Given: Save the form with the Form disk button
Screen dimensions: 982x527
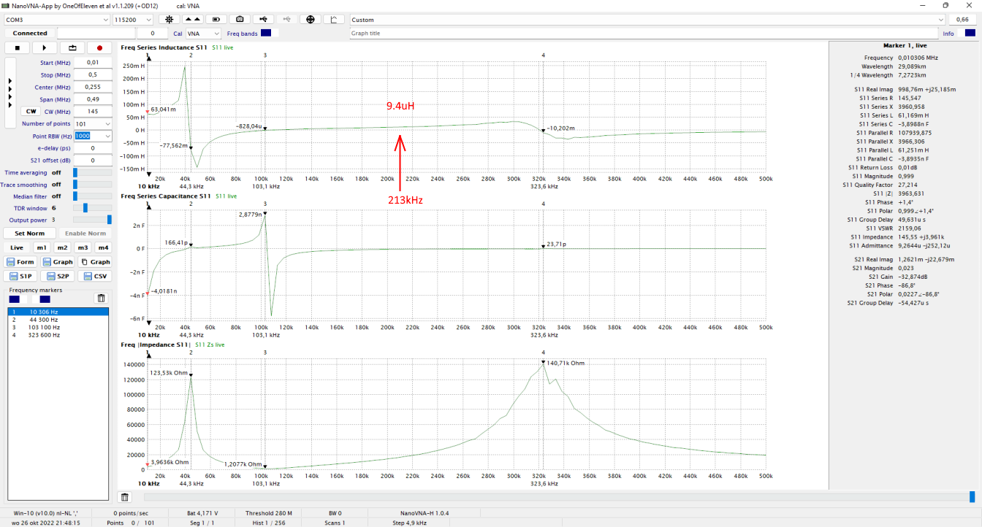Looking at the screenshot, I should click(x=20, y=262).
